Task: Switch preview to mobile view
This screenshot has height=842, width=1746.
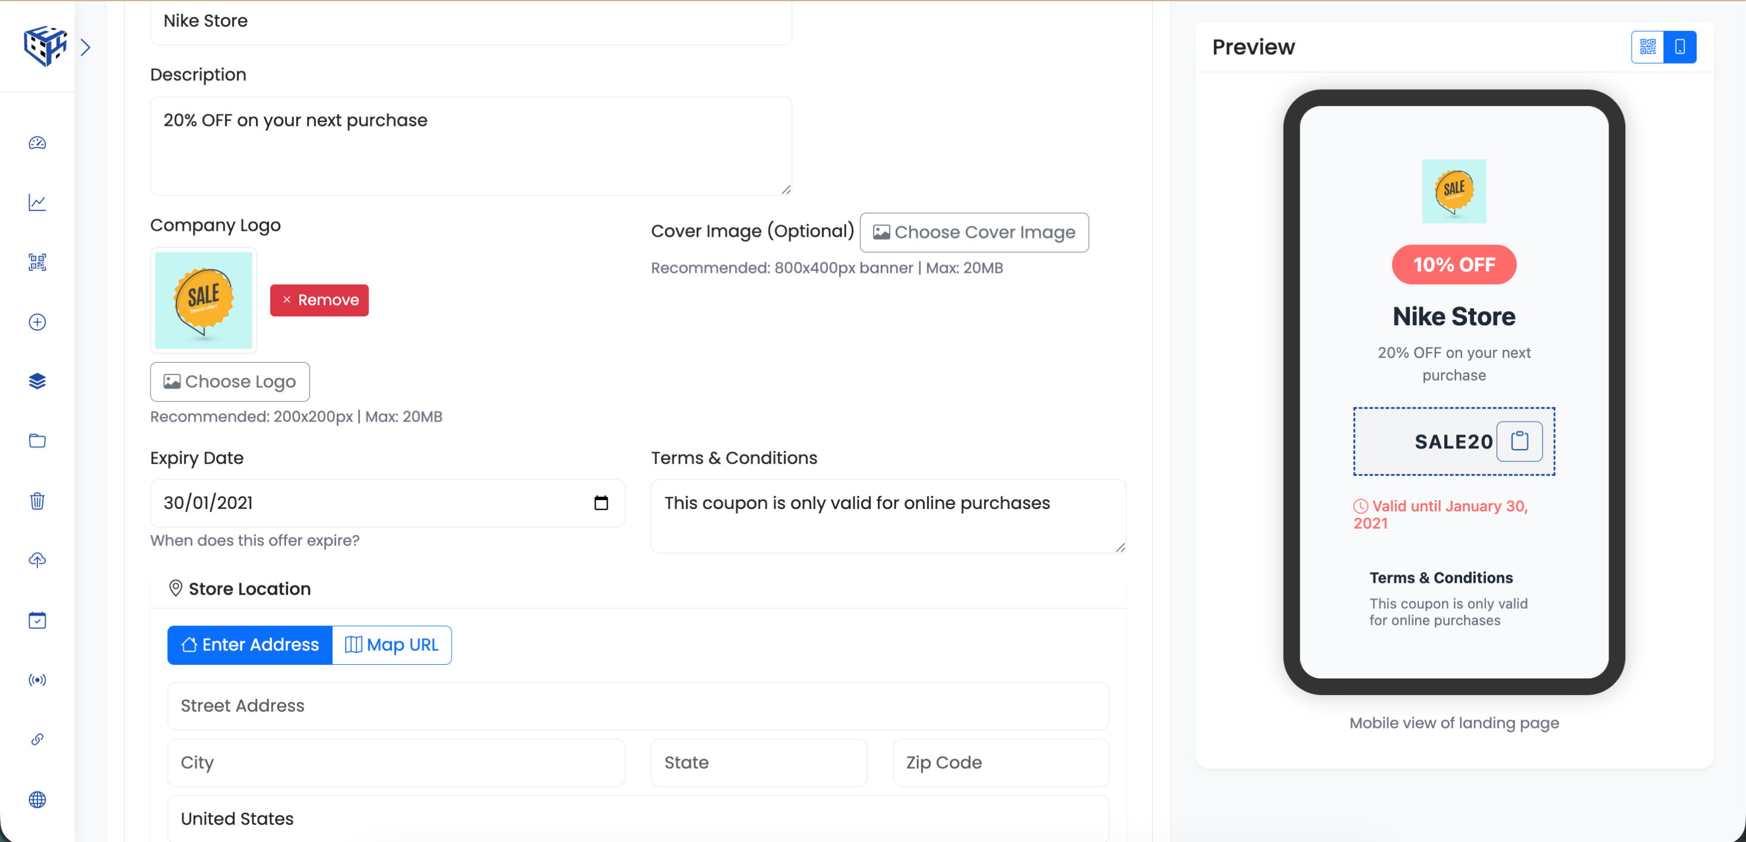Action: coord(1679,47)
